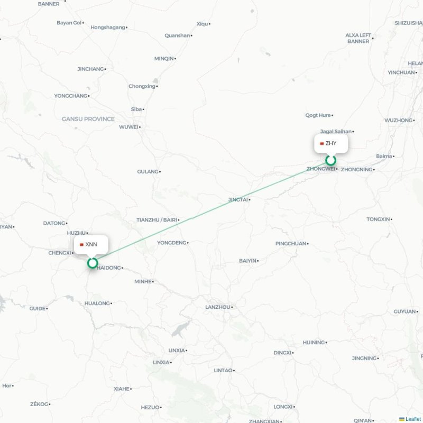The height and width of the screenshot is (423, 423).
Task: Click the Guyuan city label
Action: tap(404, 311)
